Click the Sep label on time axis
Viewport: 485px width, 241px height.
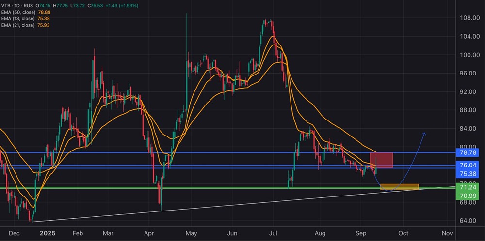pyautogui.click(x=361, y=233)
